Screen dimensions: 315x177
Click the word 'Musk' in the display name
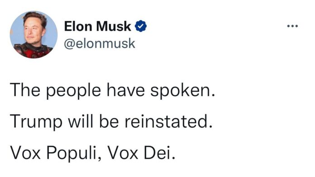(x=114, y=26)
